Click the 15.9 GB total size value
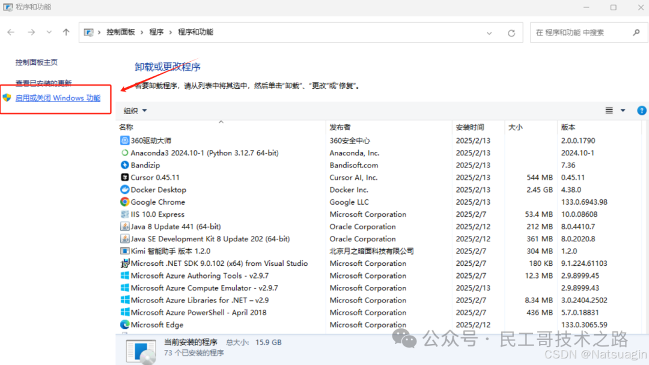 click(268, 342)
